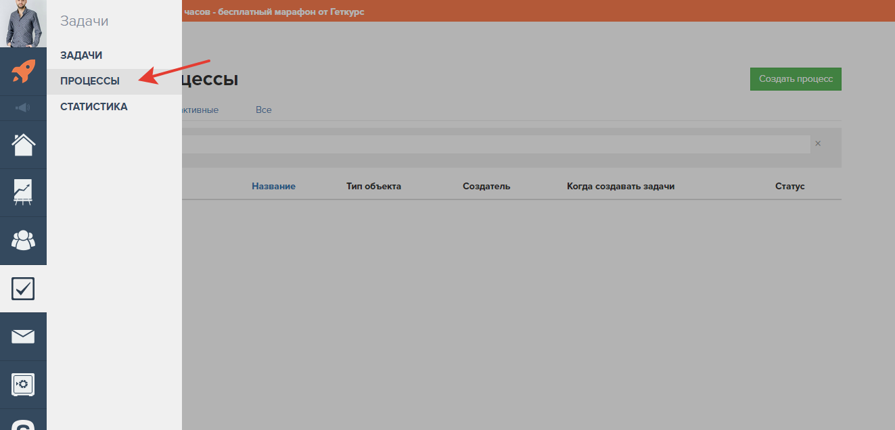Screen dimensions: 895x430
Task: Select the partially hidden 'ктивные' tab
Action: pyautogui.click(x=200, y=110)
